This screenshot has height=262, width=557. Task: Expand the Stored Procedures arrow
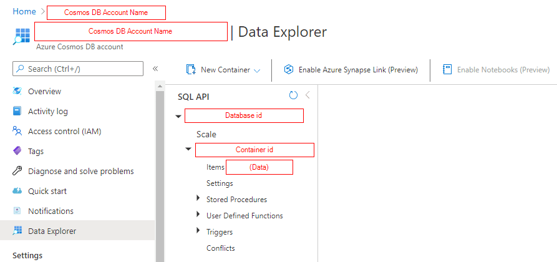click(198, 198)
